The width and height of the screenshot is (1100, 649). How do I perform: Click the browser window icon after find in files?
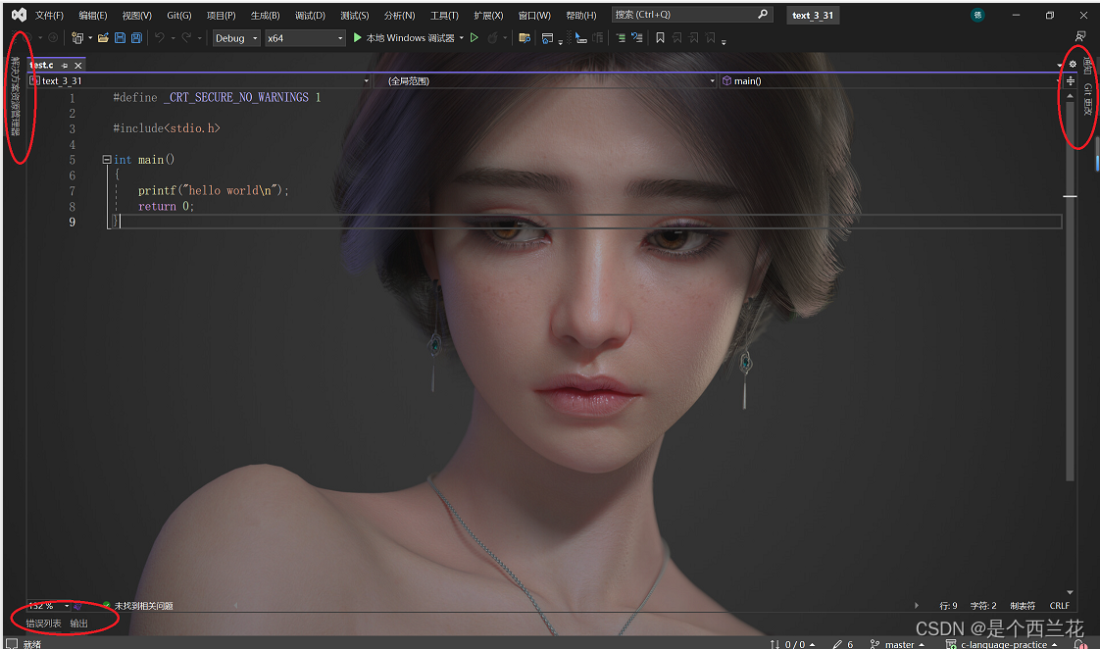click(x=548, y=38)
